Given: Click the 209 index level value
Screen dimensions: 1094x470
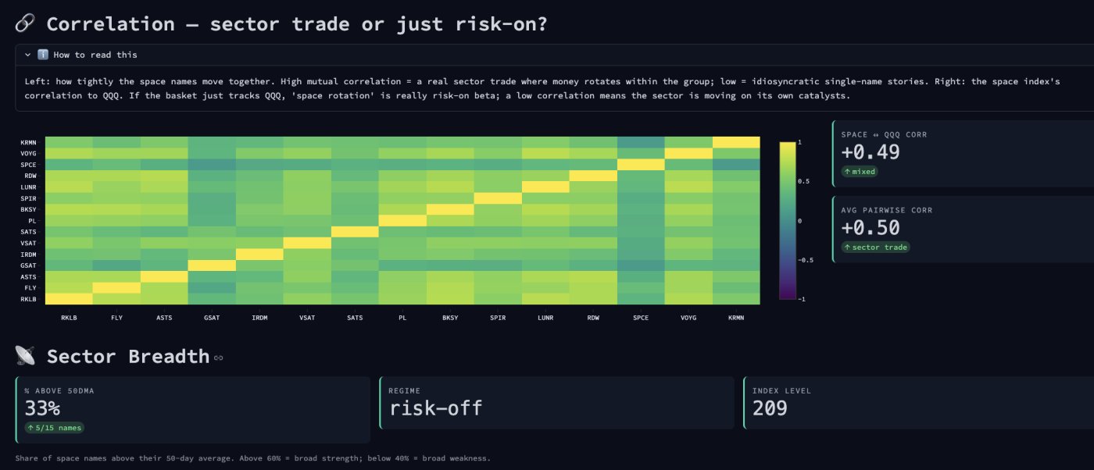Looking at the screenshot, I should (770, 408).
